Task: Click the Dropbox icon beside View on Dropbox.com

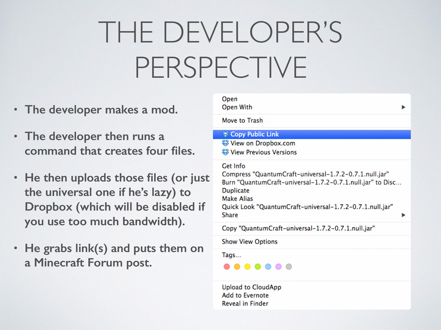Action: 225,143
